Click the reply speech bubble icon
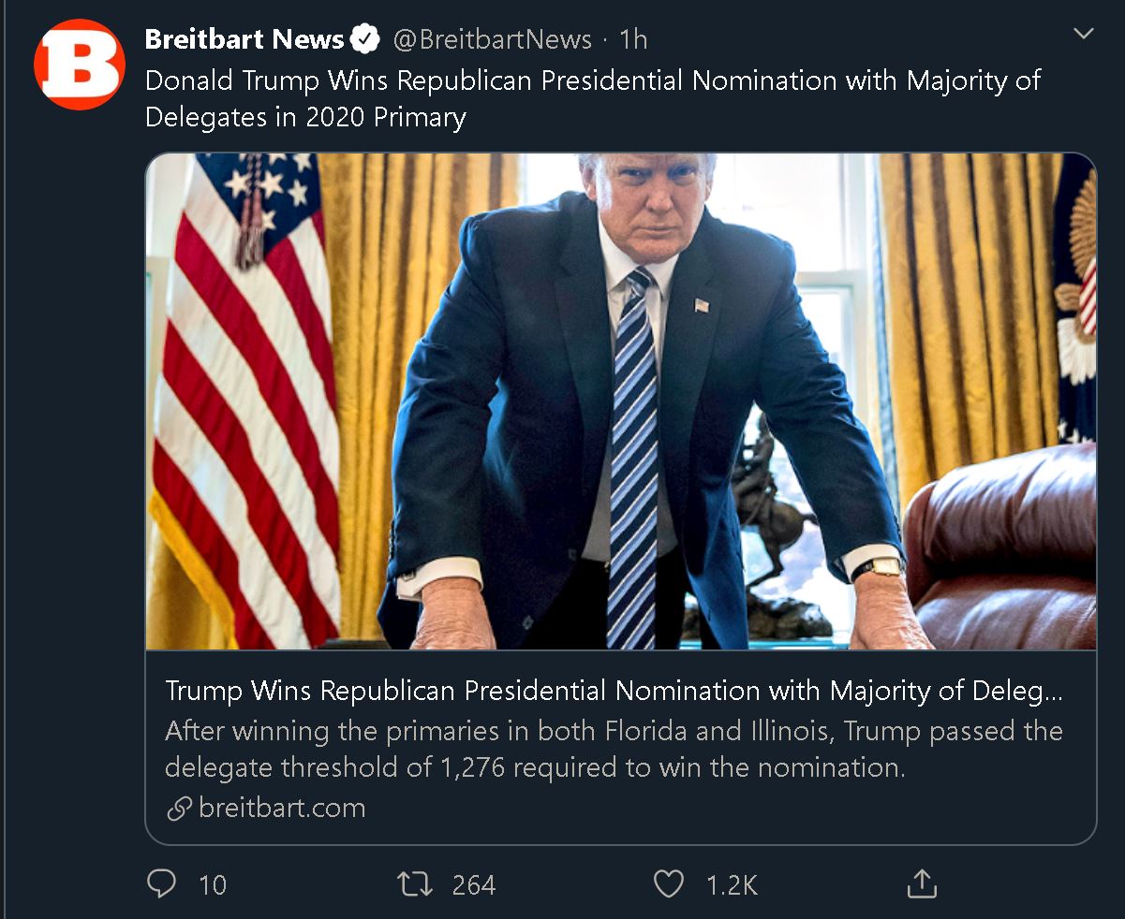Screen dimensions: 1125x919 (162, 884)
